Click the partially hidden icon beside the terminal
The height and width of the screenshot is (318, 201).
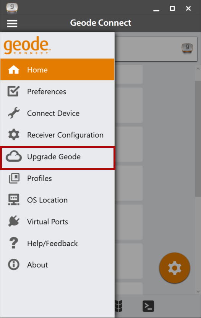118,306
